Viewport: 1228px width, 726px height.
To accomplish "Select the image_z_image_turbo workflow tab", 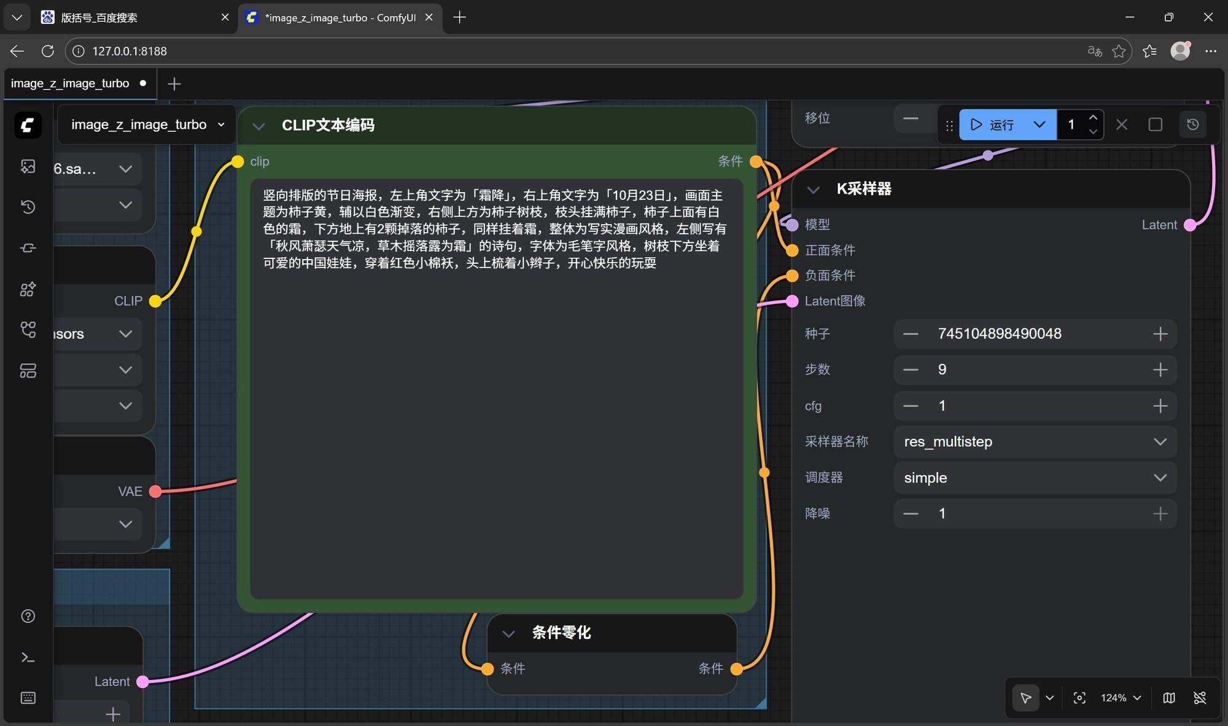I will coord(70,83).
